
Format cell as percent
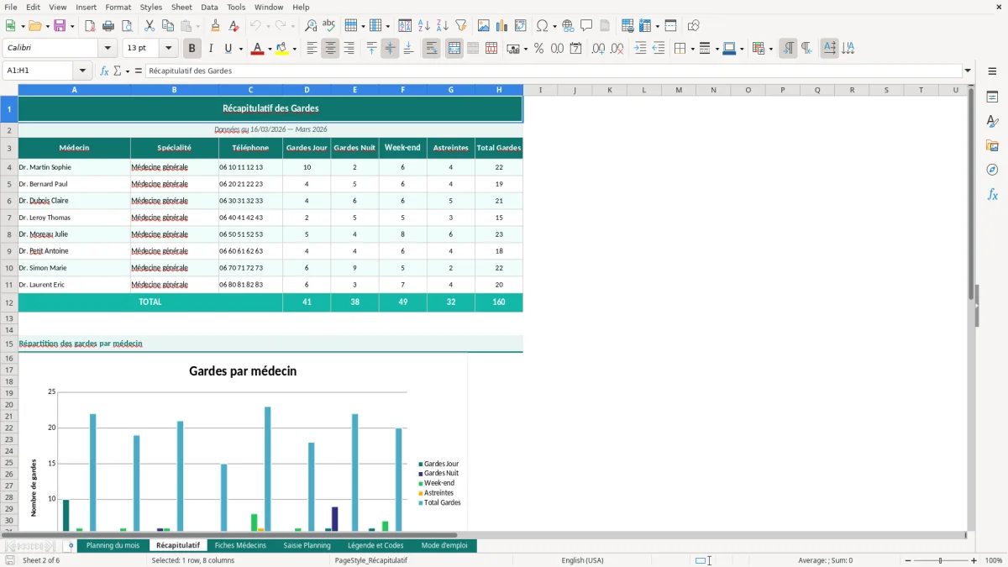[538, 49]
